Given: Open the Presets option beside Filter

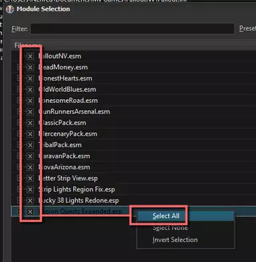Looking at the screenshot, I should point(247,29).
